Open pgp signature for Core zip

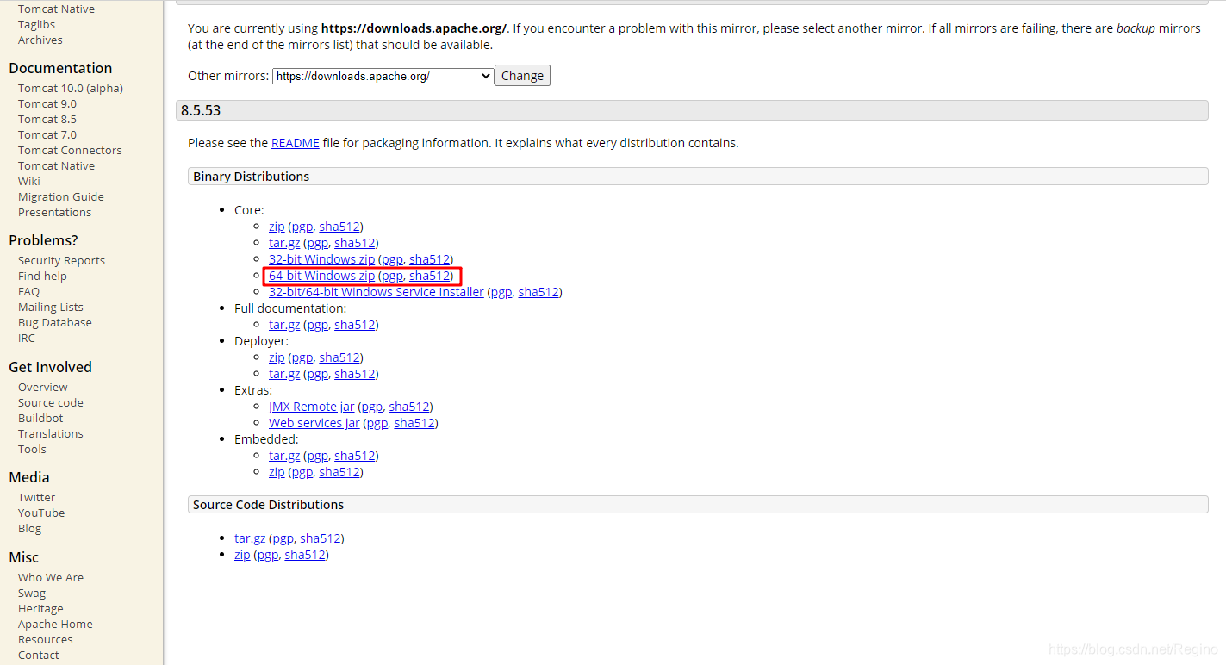point(302,227)
